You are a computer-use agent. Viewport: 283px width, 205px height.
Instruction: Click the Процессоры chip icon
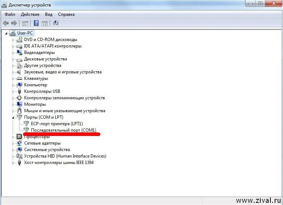19,137
